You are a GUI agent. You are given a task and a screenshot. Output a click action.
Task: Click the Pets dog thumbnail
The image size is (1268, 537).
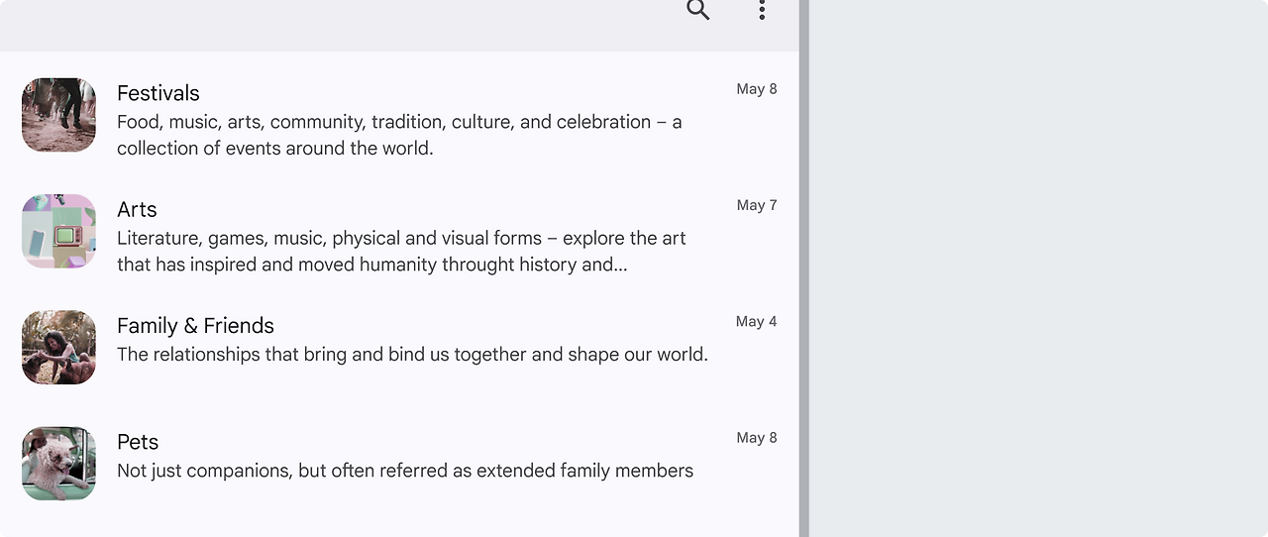(58, 463)
